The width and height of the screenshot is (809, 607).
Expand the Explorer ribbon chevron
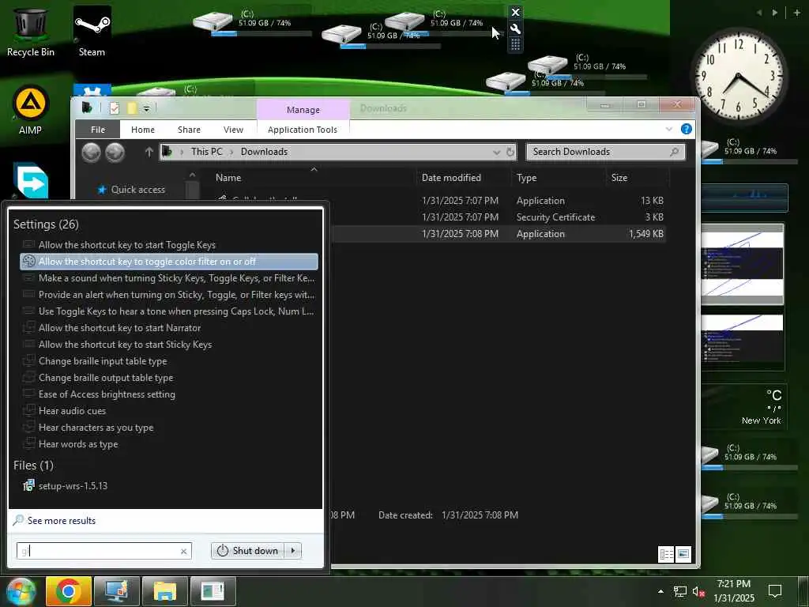tap(669, 129)
